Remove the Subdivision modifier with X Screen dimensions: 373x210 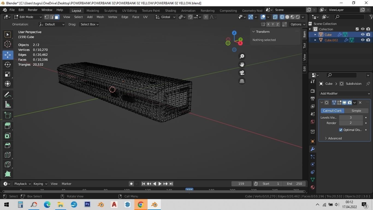pos(360,103)
